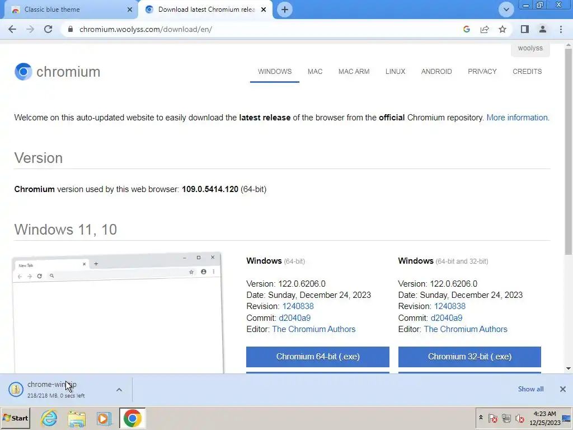
Task: Click the Chrome taskbar icon
Action: click(x=132, y=418)
